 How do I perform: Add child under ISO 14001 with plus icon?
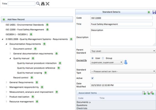pyautogui.click(x=47, y=24)
